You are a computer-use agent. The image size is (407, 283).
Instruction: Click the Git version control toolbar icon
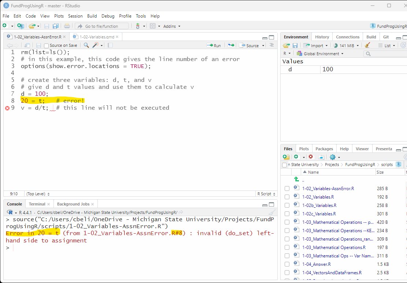[138, 26]
